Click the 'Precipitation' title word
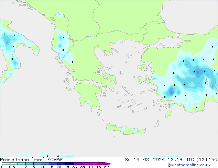This screenshot has width=218, height=168. 14,160
